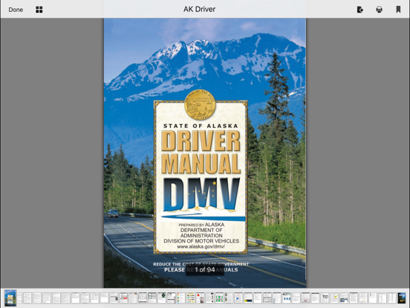Image resolution: width=410 pixels, height=308 pixels.
Task: Jump to the last dark back-cover thumbnail
Action: tap(402, 298)
